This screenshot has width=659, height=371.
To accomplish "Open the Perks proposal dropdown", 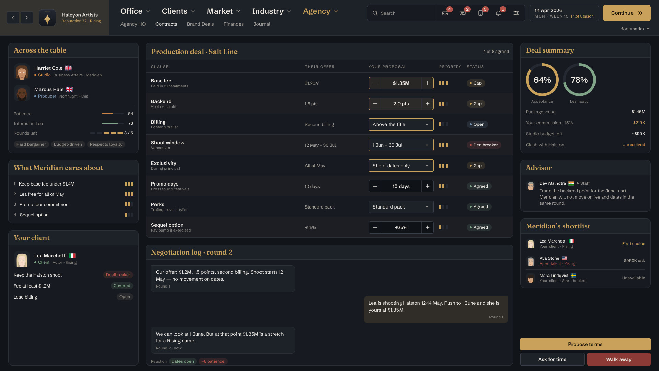I will click(x=401, y=207).
